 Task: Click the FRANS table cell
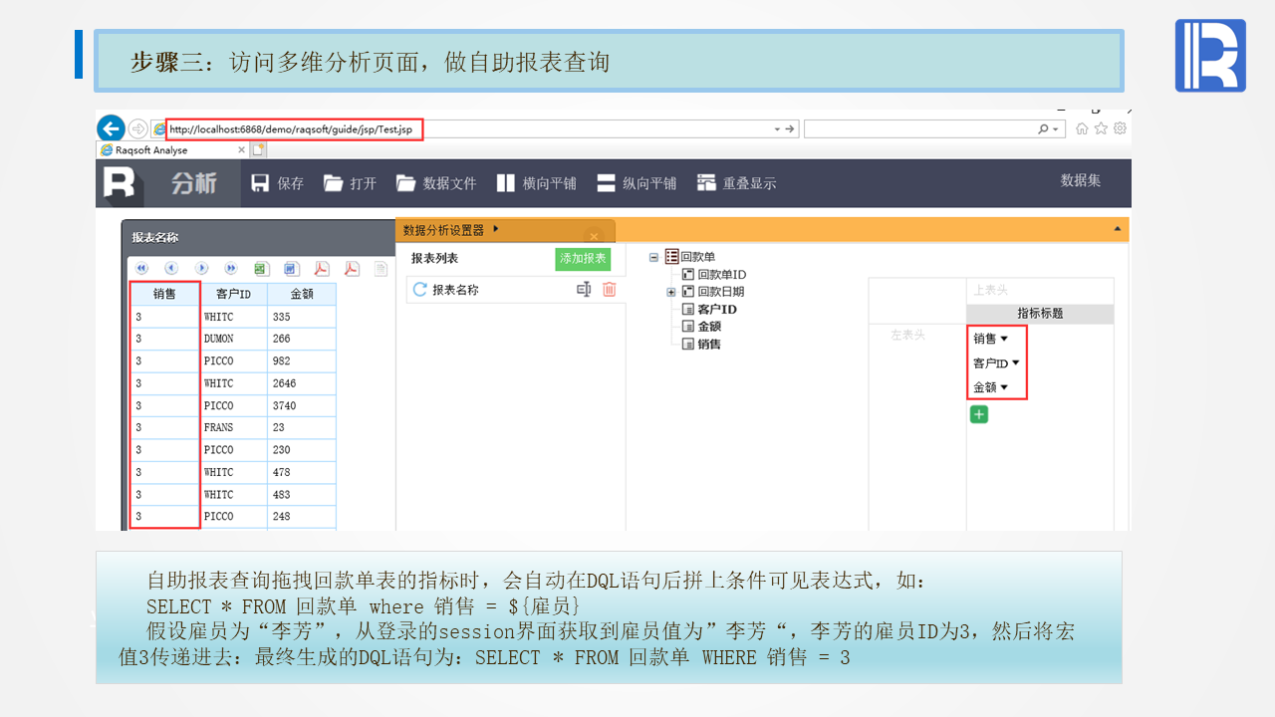tap(233, 427)
